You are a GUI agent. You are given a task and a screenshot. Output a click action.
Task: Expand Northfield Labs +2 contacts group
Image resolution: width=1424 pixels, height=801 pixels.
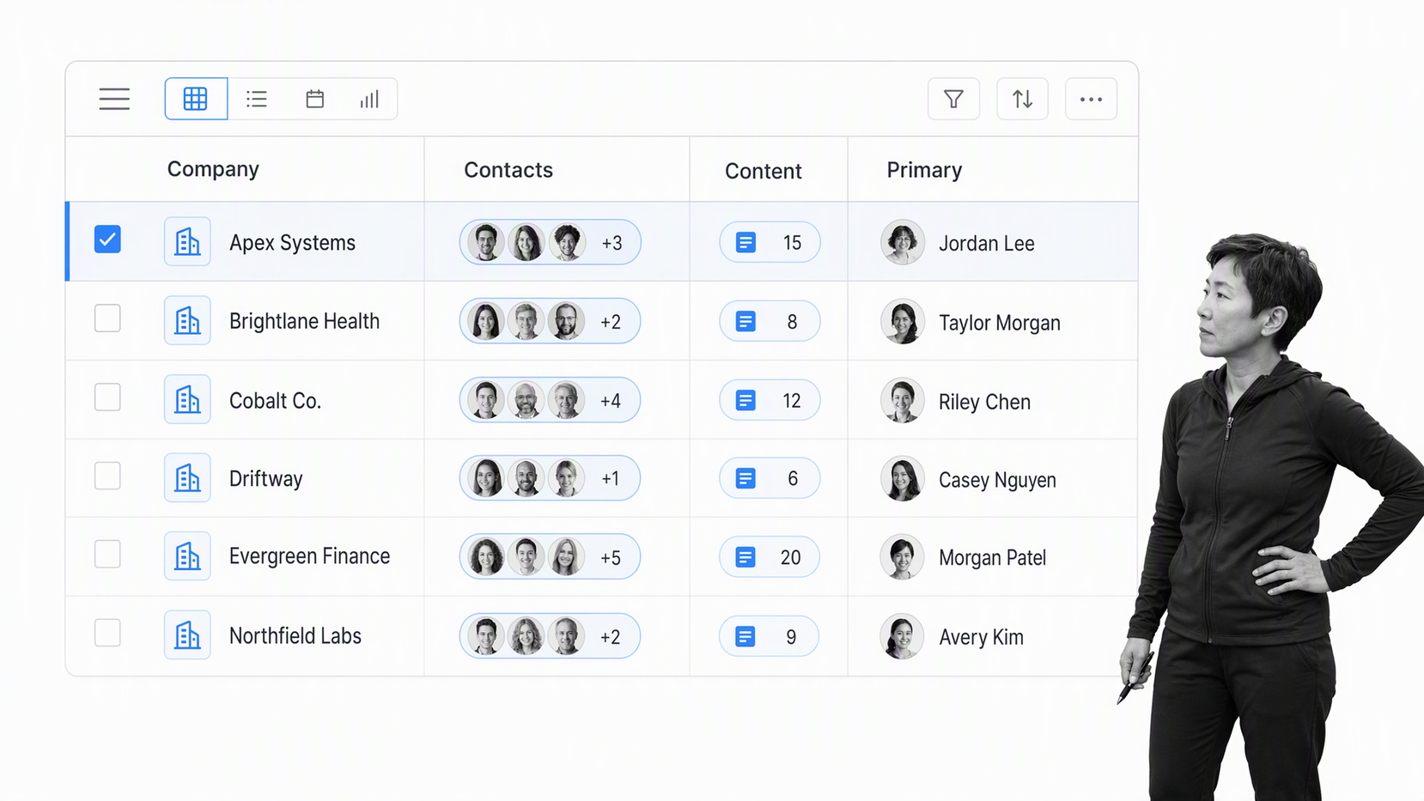pyautogui.click(x=550, y=636)
